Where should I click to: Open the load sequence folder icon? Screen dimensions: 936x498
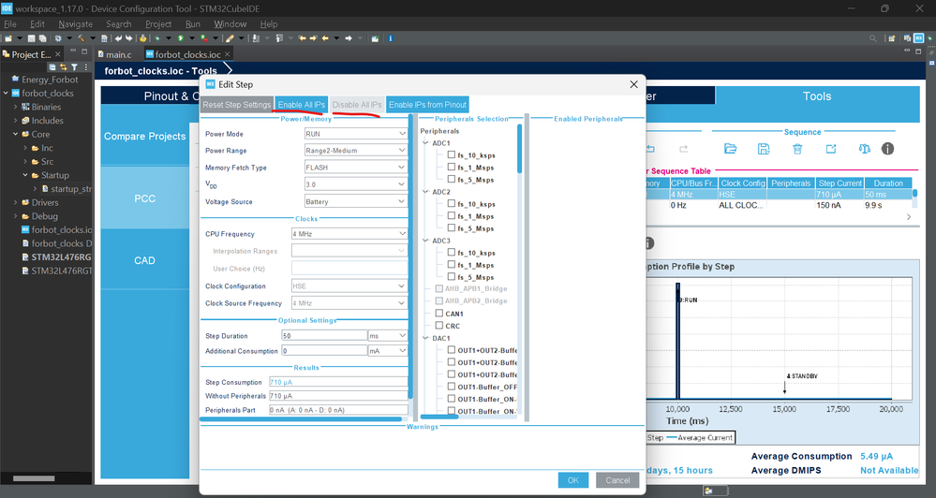pyautogui.click(x=730, y=149)
